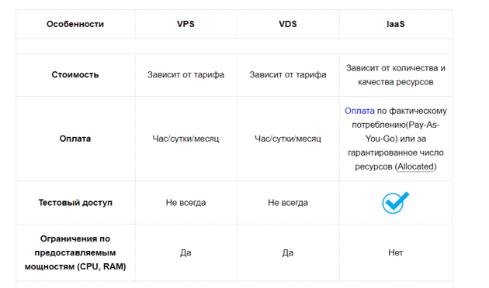489x288 pixels.
Task: Click VPS "Час/сутки/месяц" payment cell
Action: [x=186, y=139]
